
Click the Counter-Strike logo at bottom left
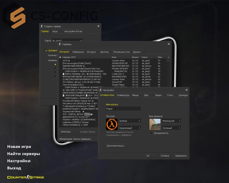(x=26, y=177)
